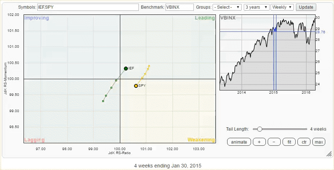Viewport: 334px width, 170px height.
Task: Select the IEF green marker
Action: [x=126, y=68]
